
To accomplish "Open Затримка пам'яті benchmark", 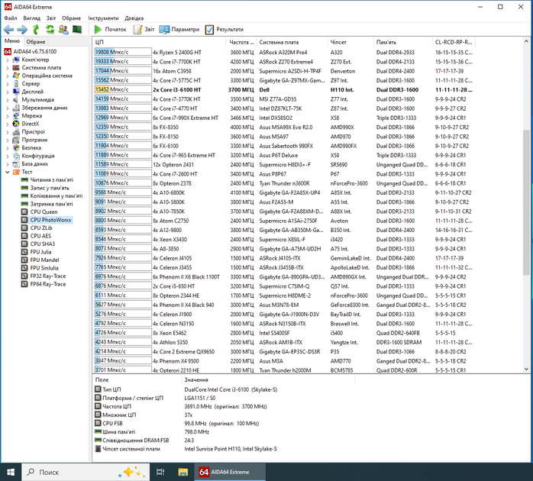I will pyautogui.click(x=51, y=204).
